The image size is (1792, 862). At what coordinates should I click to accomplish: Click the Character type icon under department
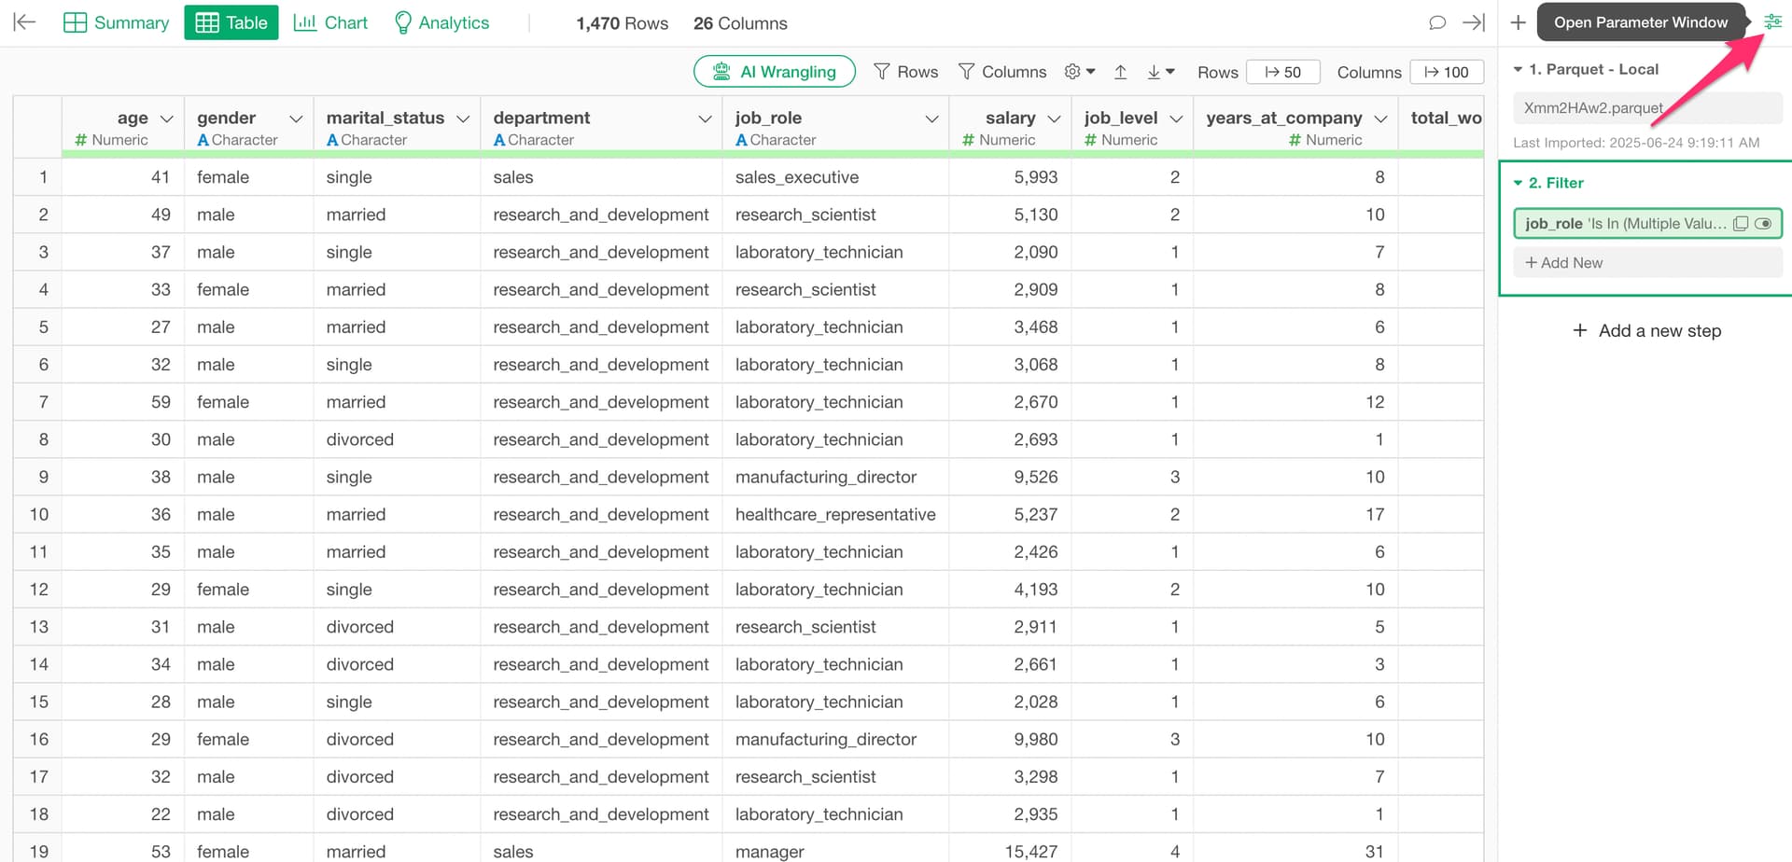coord(499,140)
